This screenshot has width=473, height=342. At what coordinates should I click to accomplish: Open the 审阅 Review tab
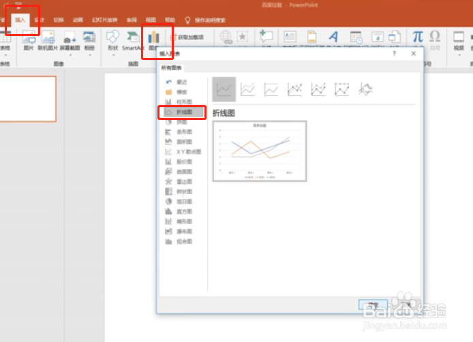tap(132, 20)
